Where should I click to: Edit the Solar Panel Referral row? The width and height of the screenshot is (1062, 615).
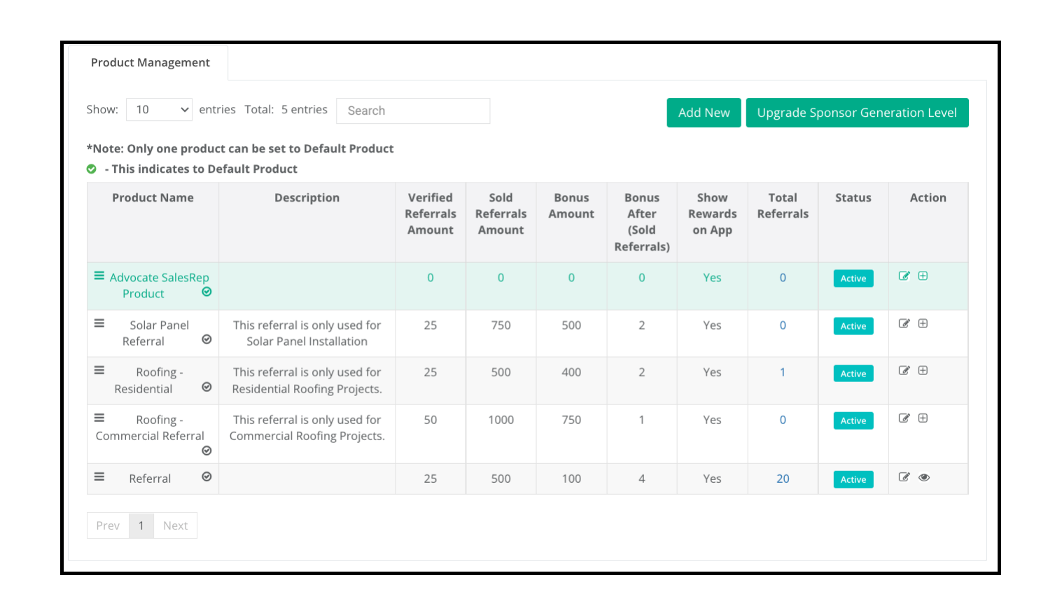pos(904,324)
